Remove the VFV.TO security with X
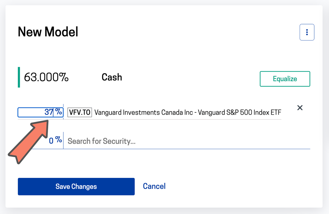 [x=300, y=108]
